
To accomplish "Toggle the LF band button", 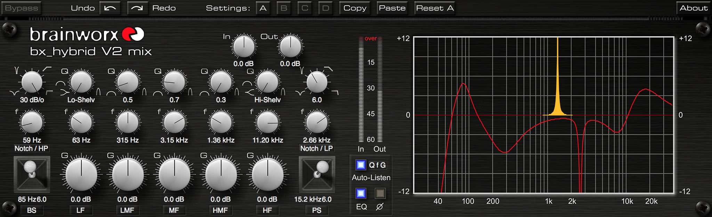I will click(x=80, y=210).
